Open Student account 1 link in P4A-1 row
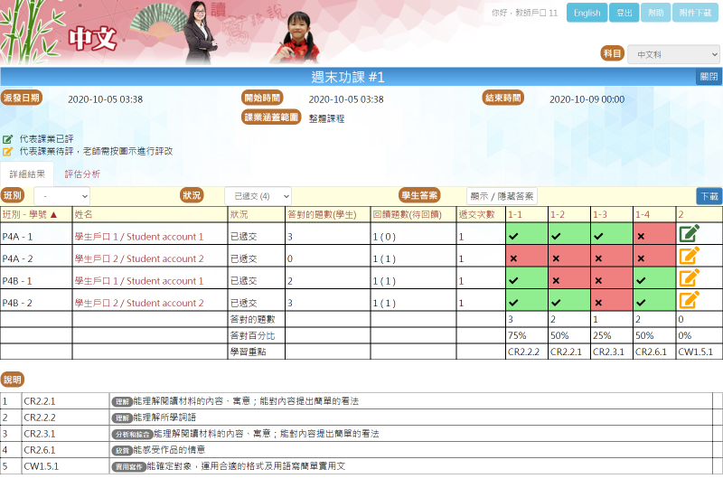 138,237
